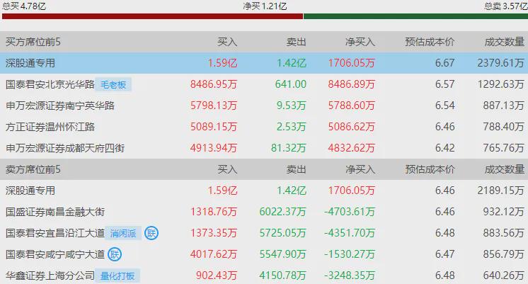The width and height of the screenshot is (528, 284).
Task: Click sell value 9.53万
Action: click(292, 106)
